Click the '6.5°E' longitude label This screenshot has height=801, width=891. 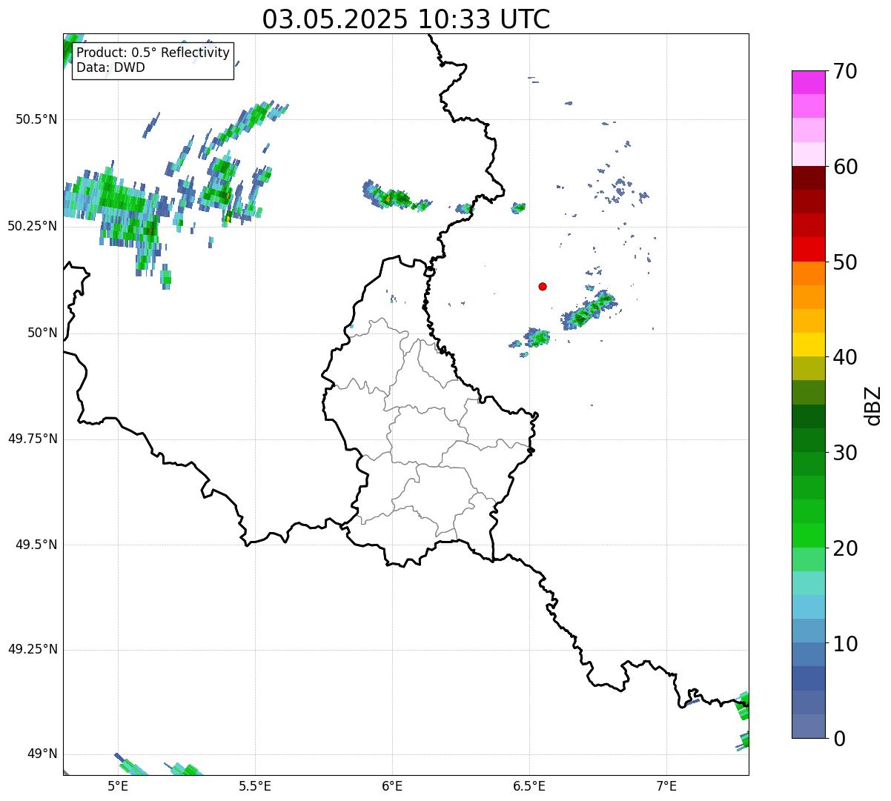[x=529, y=786]
